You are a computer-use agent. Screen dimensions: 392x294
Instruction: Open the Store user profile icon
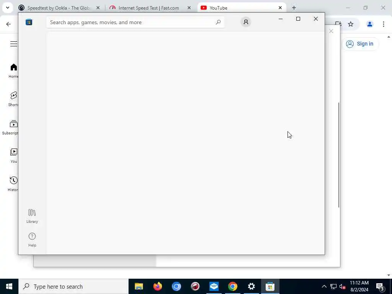[246, 22]
